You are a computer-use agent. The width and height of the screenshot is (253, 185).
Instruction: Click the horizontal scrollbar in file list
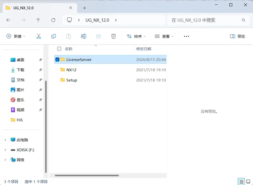pos(87,175)
